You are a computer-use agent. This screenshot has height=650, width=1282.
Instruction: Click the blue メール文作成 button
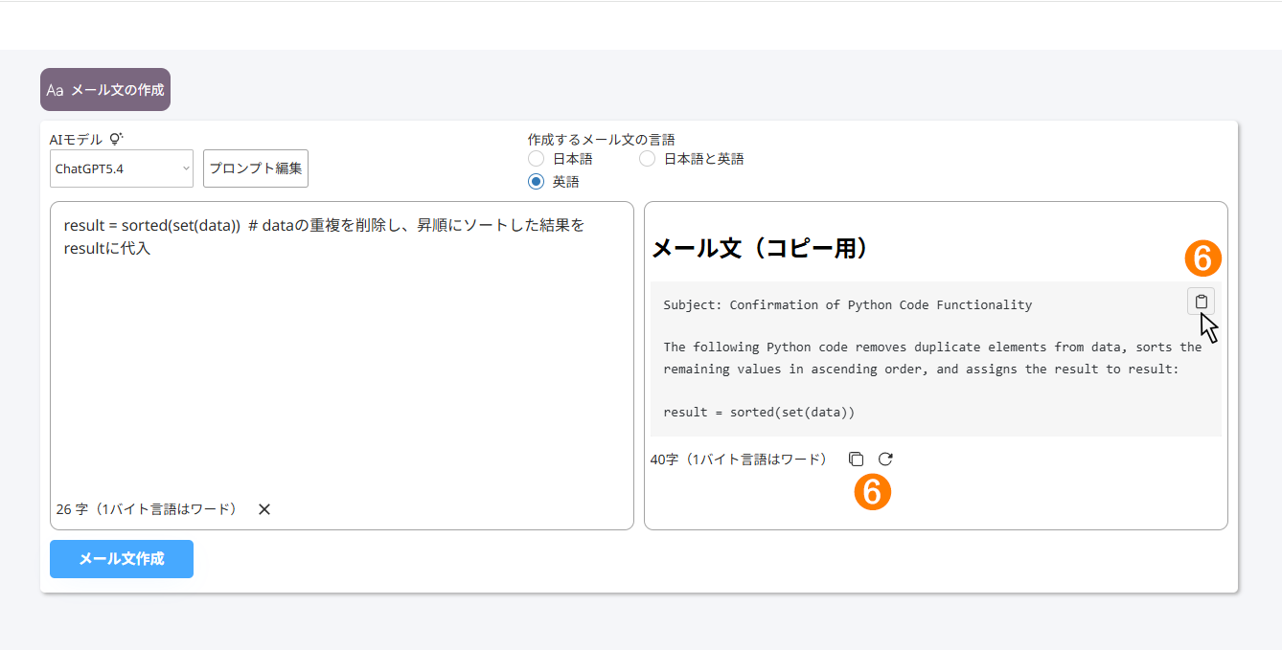pyautogui.click(x=122, y=559)
